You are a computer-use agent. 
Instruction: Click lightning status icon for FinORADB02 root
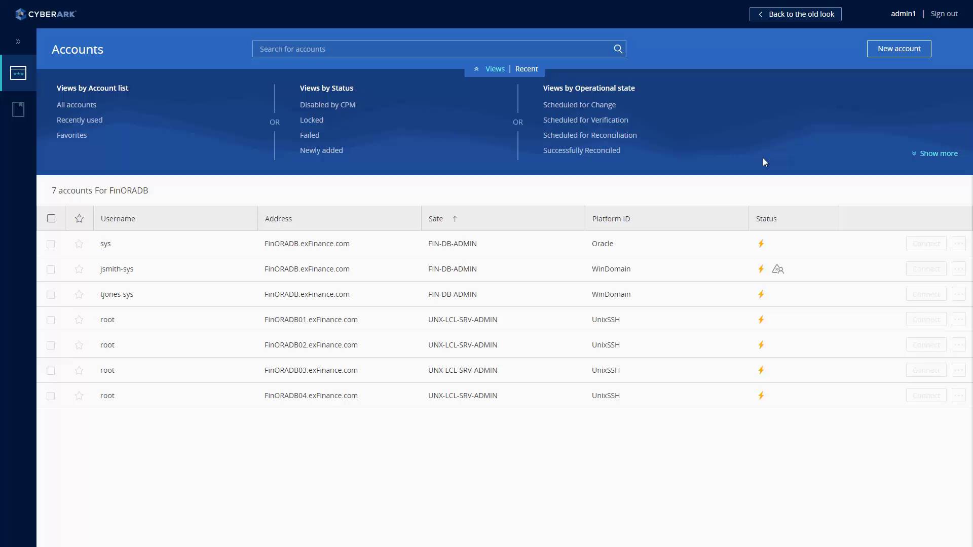click(x=761, y=345)
